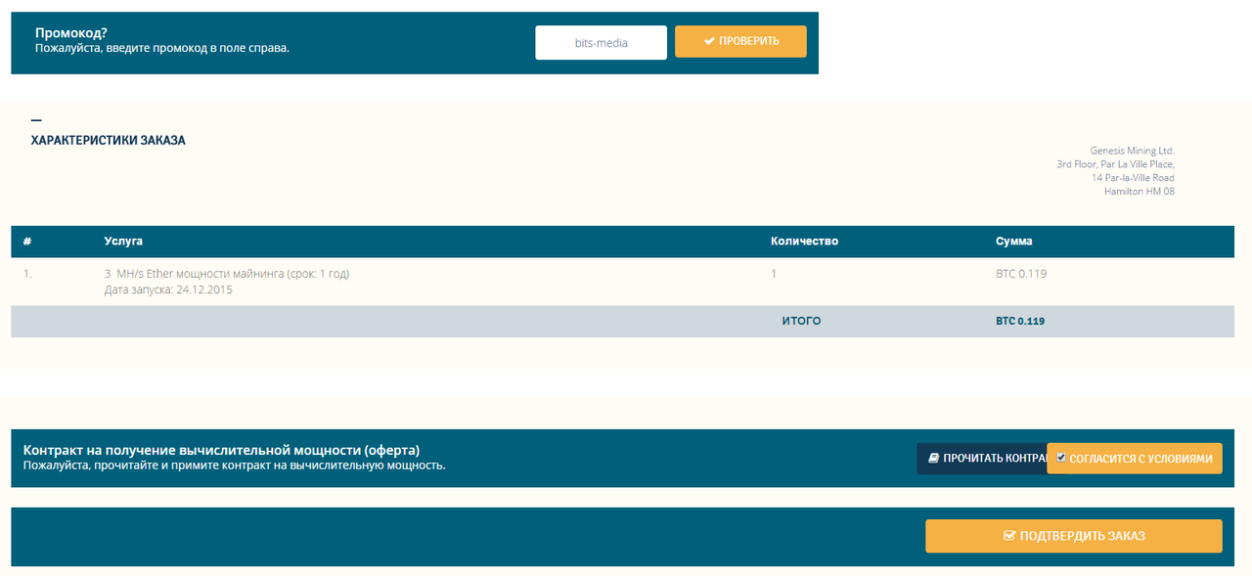Tick the Согласится с условиями checkbox
Viewport: 1252px width, 576px height.
click(x=1061, y=457)
